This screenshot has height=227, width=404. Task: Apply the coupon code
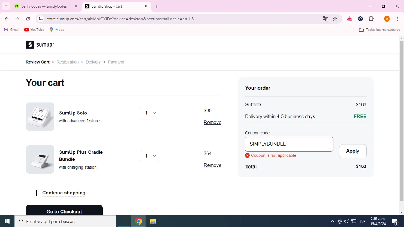(x=353, y=151)
